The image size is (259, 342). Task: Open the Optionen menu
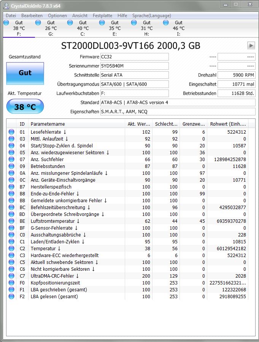pyautogui.click(x=57, y=16)
